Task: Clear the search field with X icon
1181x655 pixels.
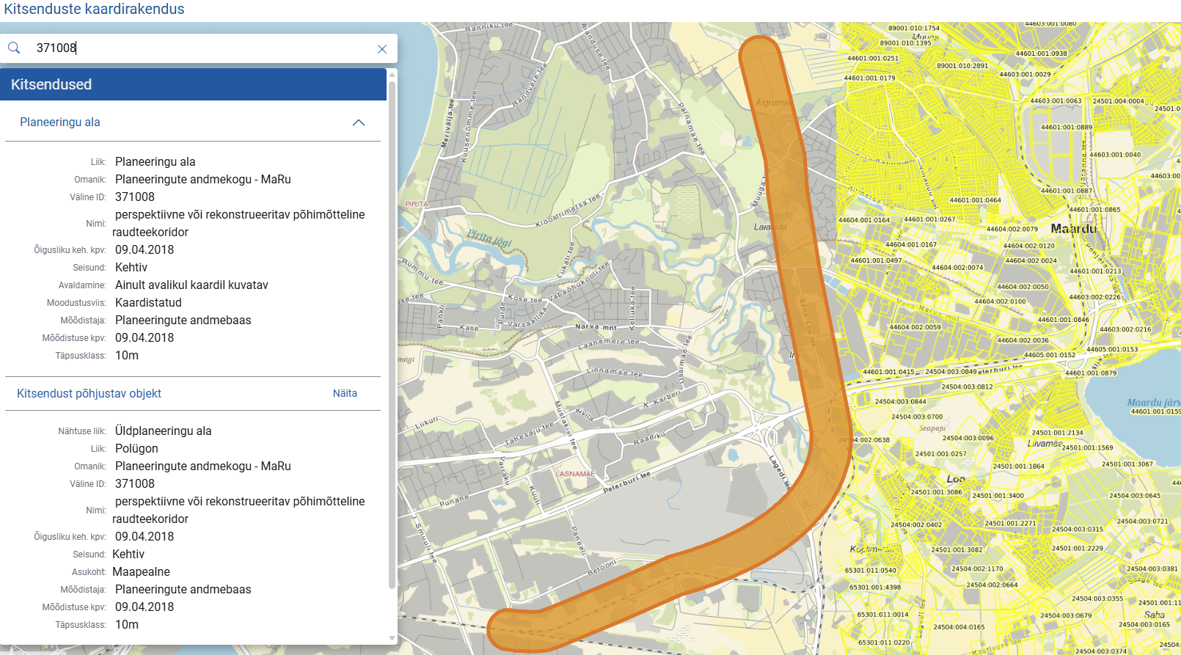Action: (x=381, y=49)
